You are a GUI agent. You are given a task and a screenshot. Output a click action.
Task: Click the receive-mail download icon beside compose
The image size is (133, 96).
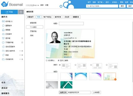(21, 12)
